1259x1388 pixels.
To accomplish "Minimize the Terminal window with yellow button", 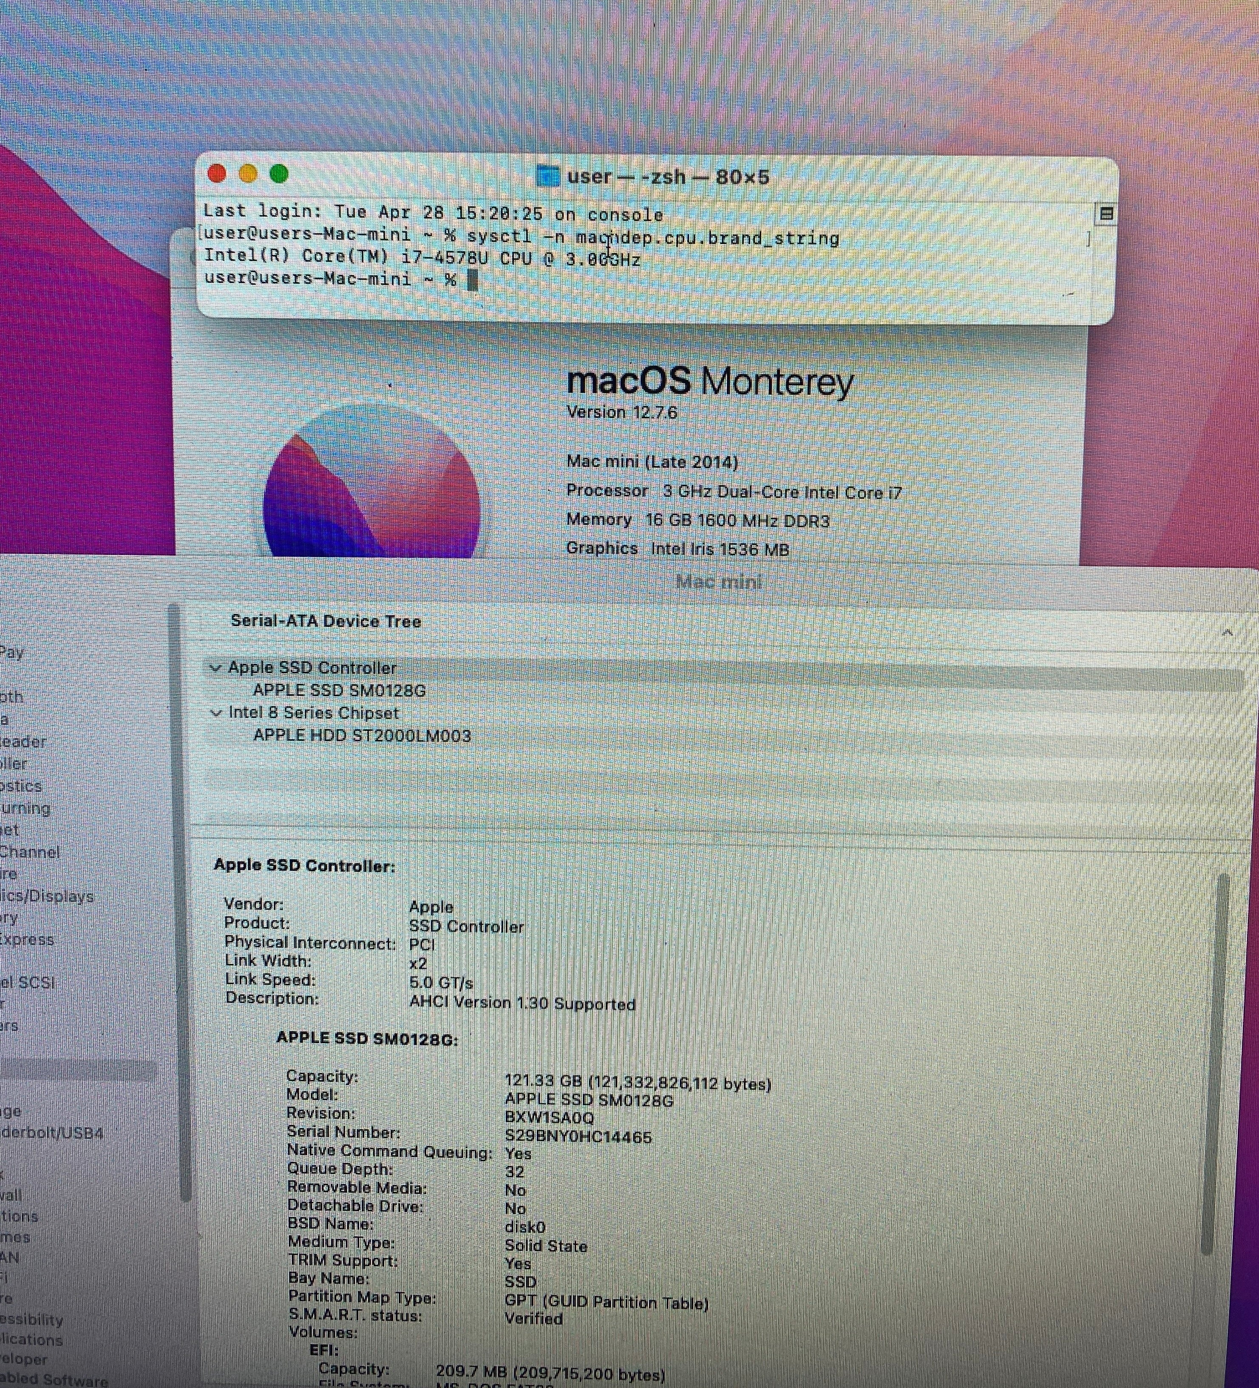I will point(248,173).
